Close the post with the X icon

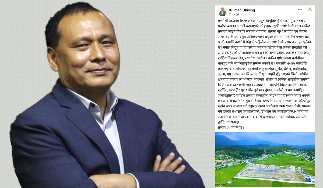coord(310,9)
